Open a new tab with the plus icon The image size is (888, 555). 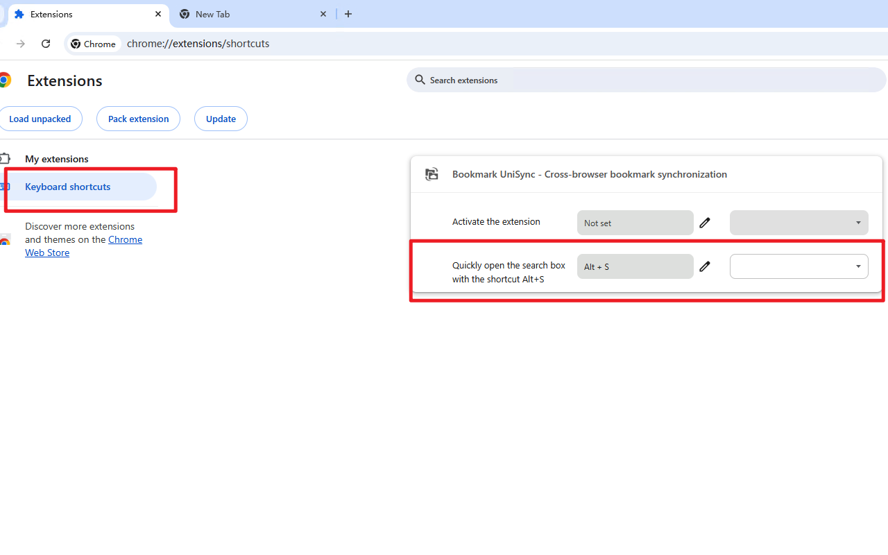[x=348, y=14]
